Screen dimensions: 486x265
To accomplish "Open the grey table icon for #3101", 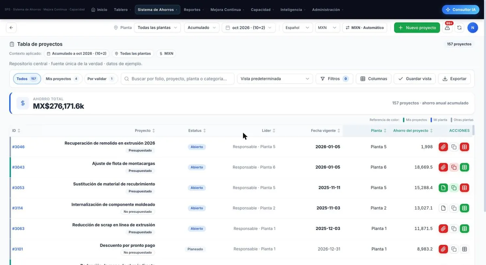I will tap(465, 249).
